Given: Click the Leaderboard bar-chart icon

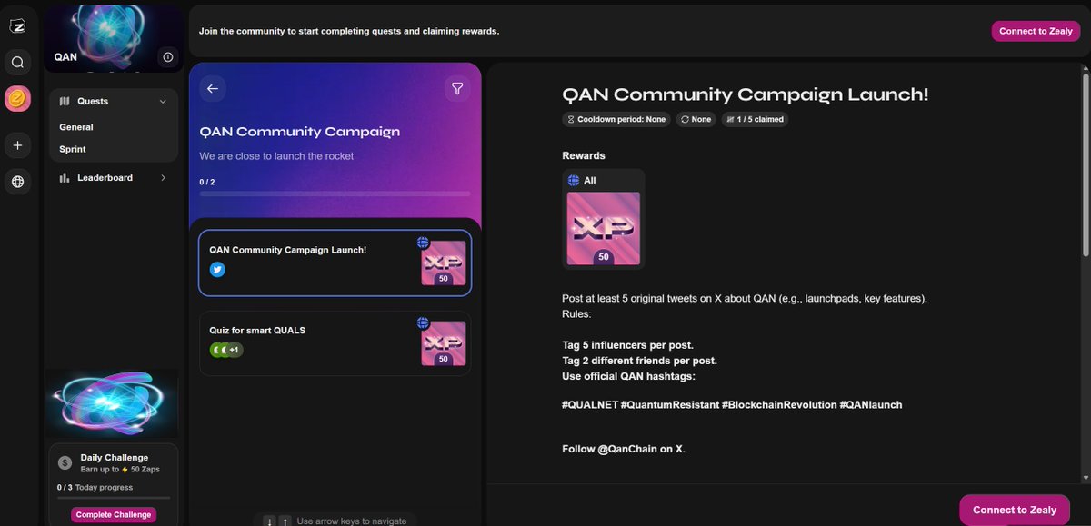Looking at the screenshot, I should 65,178.
